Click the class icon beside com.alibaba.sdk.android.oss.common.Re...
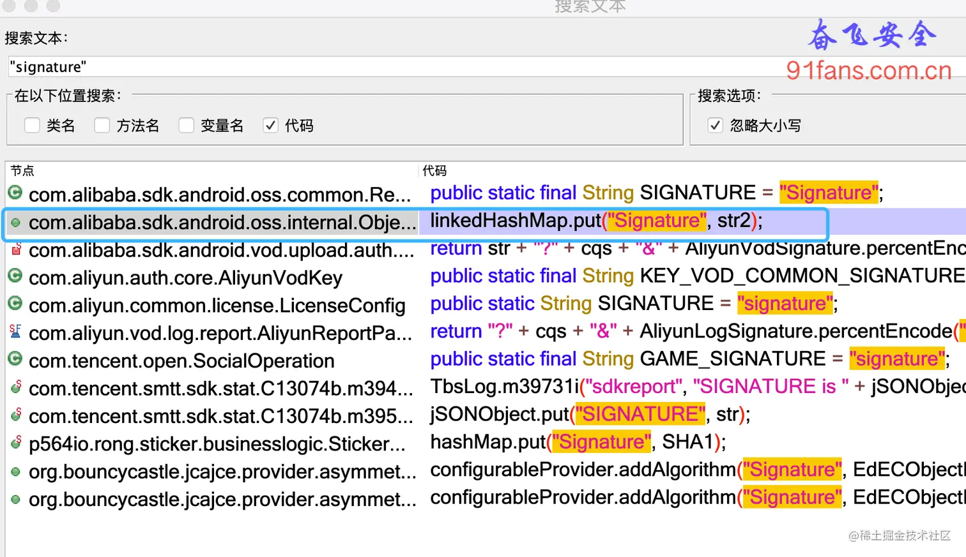 15,192
